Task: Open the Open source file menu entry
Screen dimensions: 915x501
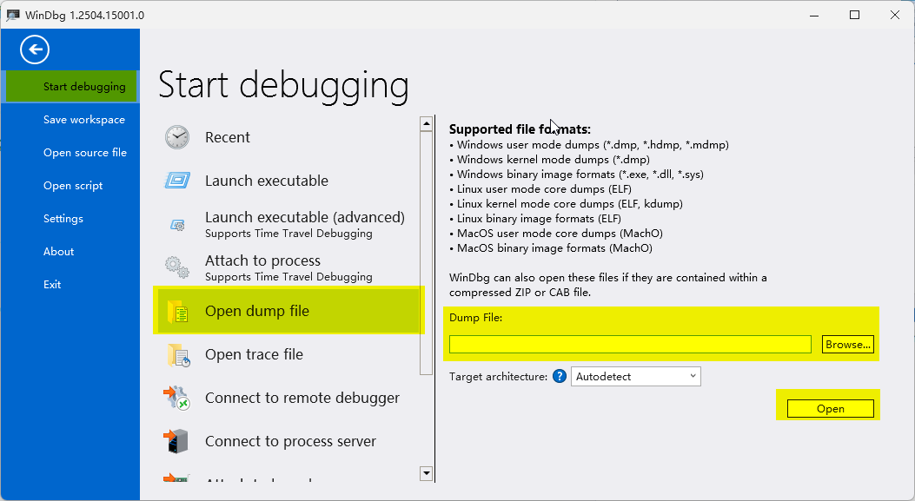Action: click(x=84, y=152)
